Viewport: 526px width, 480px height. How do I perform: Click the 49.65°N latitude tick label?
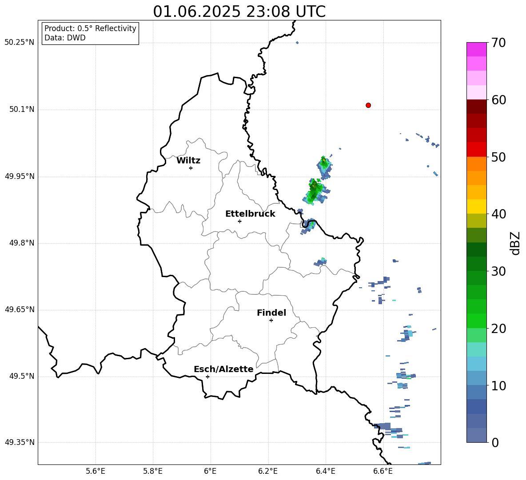[x=20, y=309]
